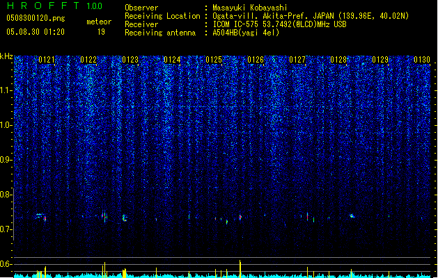
Task: Click the 0125 time marker
Action: (x=214, y=60)
